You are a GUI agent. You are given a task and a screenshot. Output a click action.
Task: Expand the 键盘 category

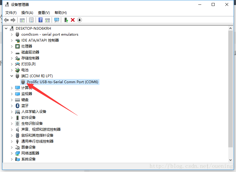[12, 100]
